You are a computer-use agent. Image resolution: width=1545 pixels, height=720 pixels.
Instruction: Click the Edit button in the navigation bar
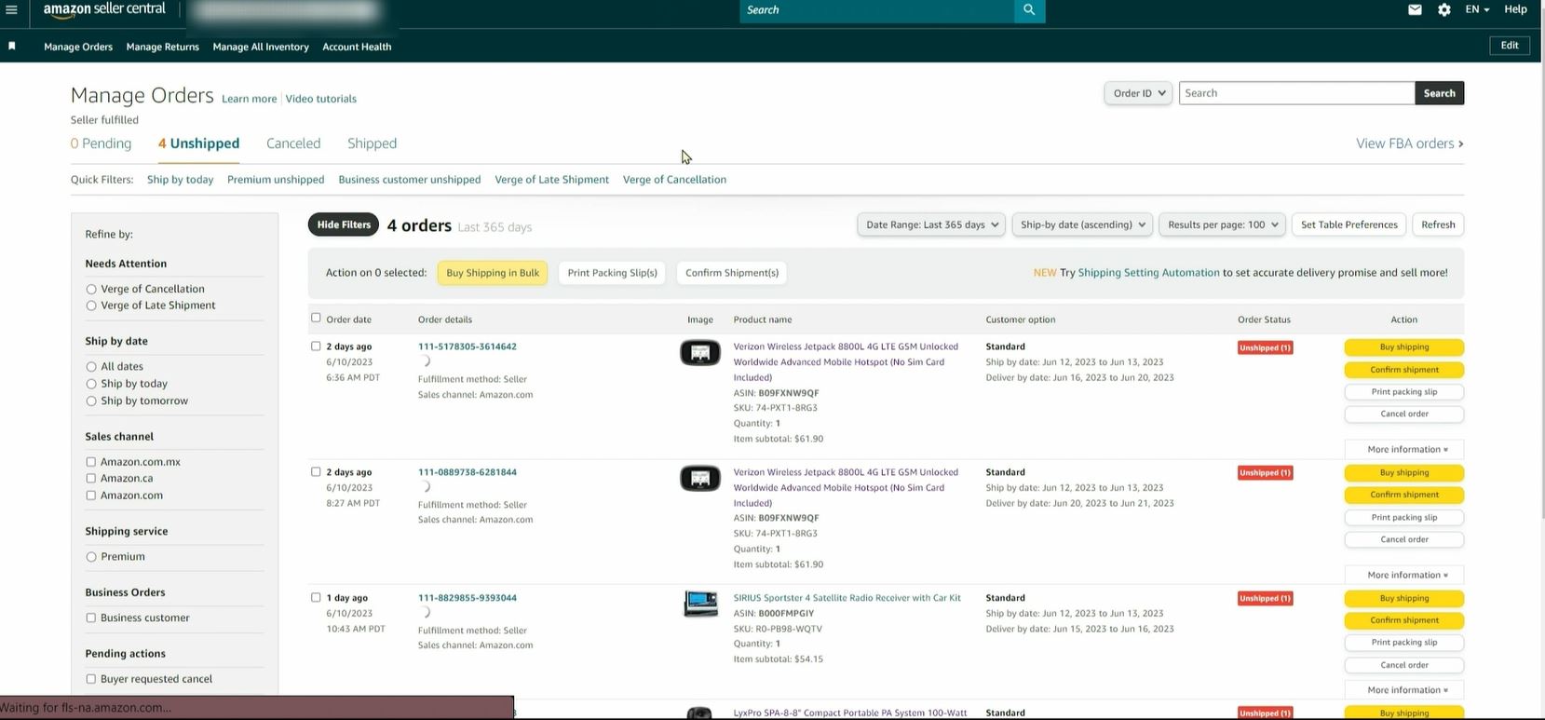(x=1510, y=46)
